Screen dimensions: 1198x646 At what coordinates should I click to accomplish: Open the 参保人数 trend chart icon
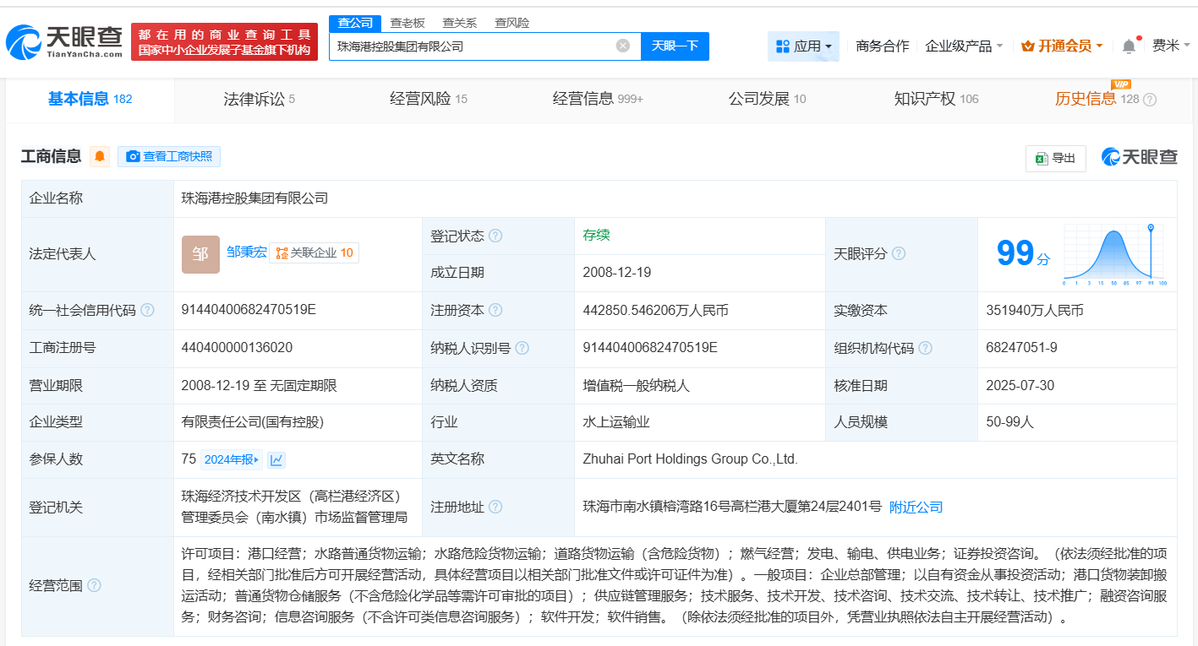(276, 460)
